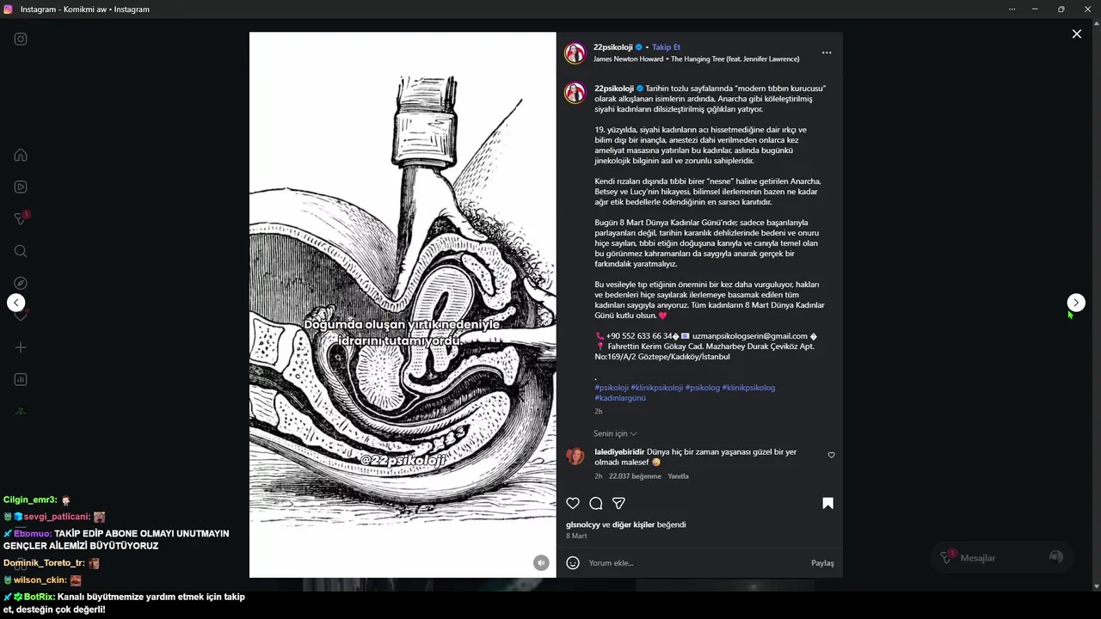
Task: Open the post's three-dot options menu
Action: click(827, 52)
